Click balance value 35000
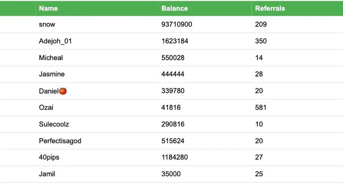The image size is (343, 187). coord(171,174)
